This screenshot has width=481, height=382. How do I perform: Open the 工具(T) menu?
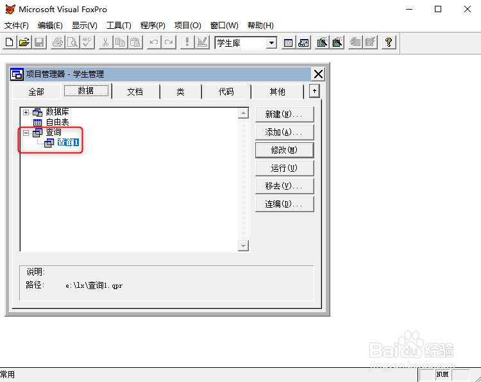pyautogui.click(x=119, y=26)
